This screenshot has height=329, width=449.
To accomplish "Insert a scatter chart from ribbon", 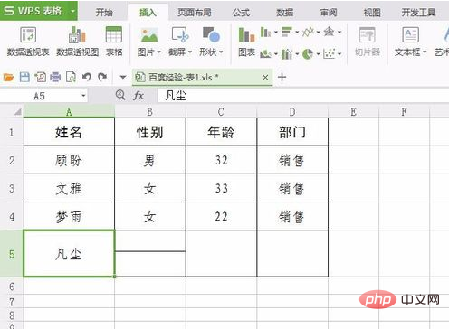I will click(329, 54).
